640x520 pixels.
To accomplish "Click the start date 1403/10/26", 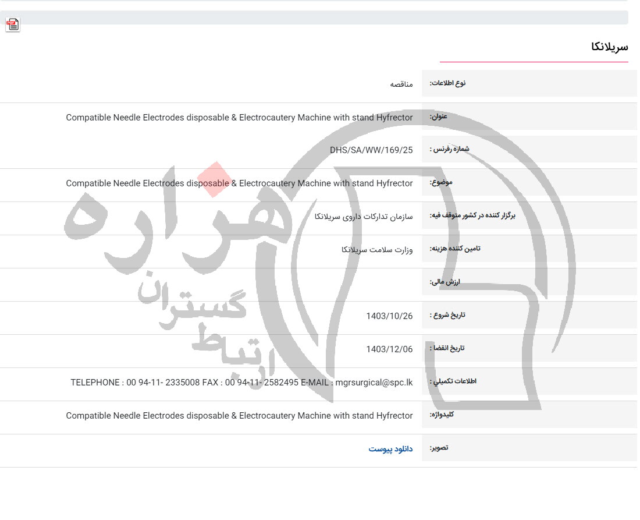I will click(x=389, y=316).
